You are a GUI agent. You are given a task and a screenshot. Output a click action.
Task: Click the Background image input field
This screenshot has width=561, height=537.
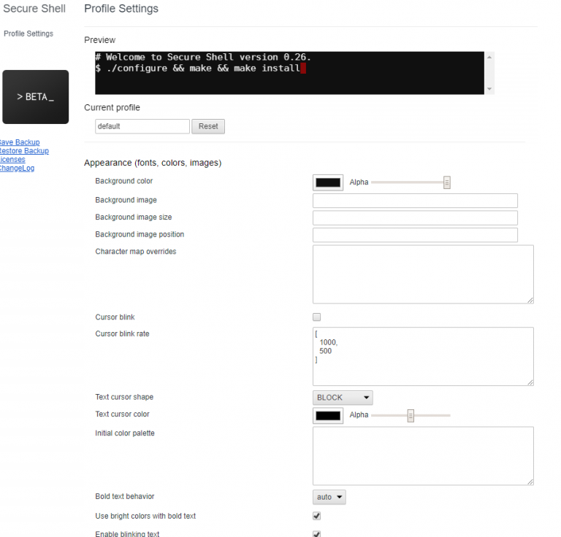coord(415,201)
